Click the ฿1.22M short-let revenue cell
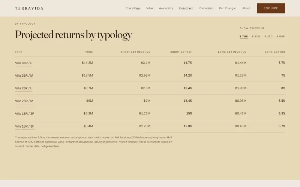 coord(145,113)
